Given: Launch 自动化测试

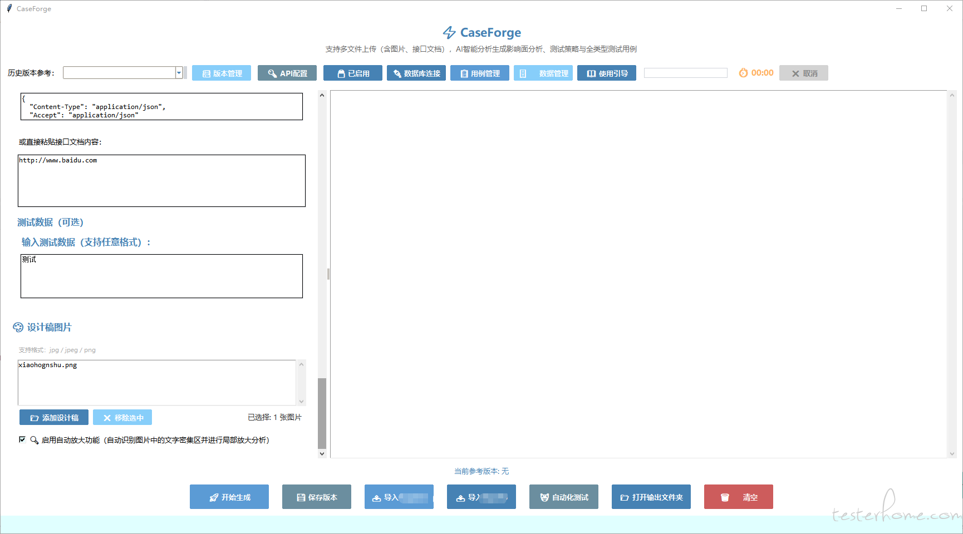Looking at the screenshot, I should click(x=563, y=497).
